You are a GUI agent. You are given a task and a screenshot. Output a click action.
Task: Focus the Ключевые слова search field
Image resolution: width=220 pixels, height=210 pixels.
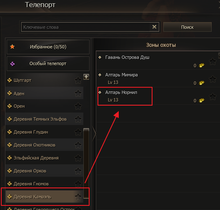tap(85, 27)
